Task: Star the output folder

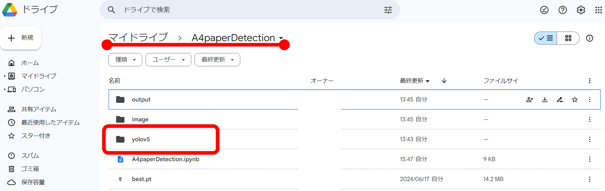Action: (x=575, y=99)
